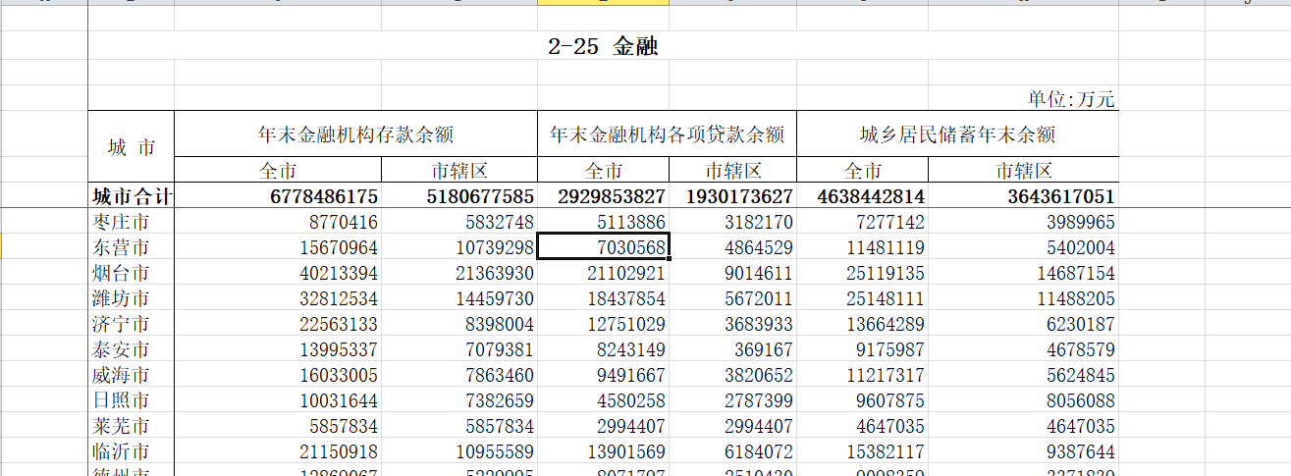Click the active cell 7030568
The width and height of the screenshot is (1291, 476).
coord(604,247)
